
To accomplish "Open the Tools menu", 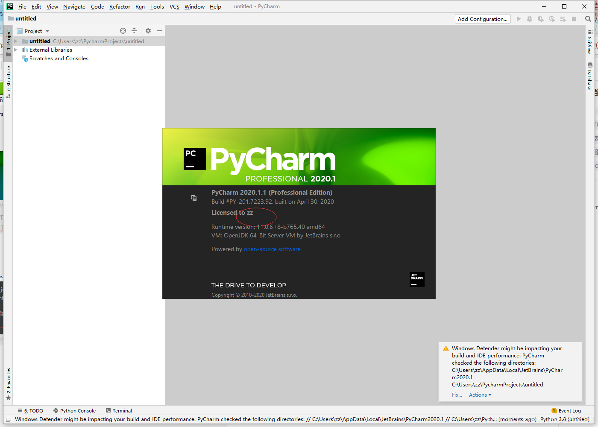I will (x=157, y=6).
